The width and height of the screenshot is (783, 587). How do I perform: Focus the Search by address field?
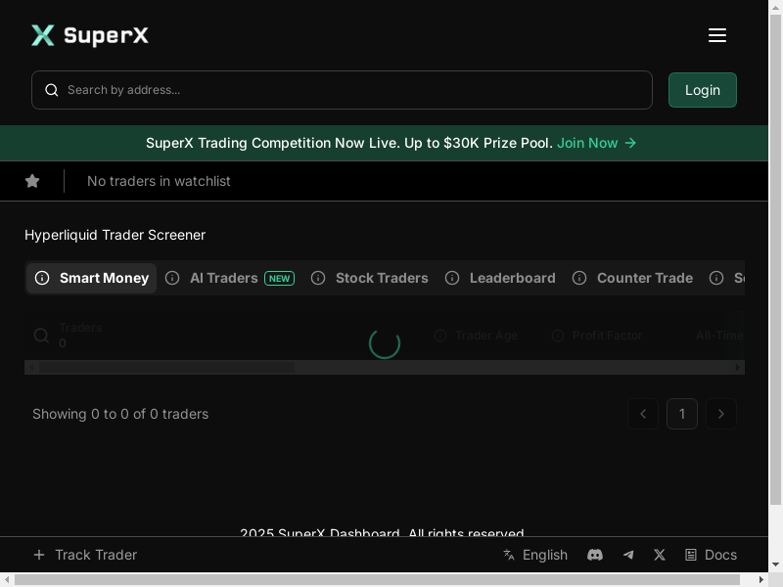pos(352,90)
